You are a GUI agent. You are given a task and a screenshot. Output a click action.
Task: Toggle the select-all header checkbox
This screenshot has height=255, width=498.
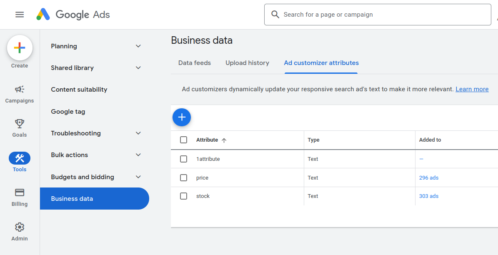point(183,140)
